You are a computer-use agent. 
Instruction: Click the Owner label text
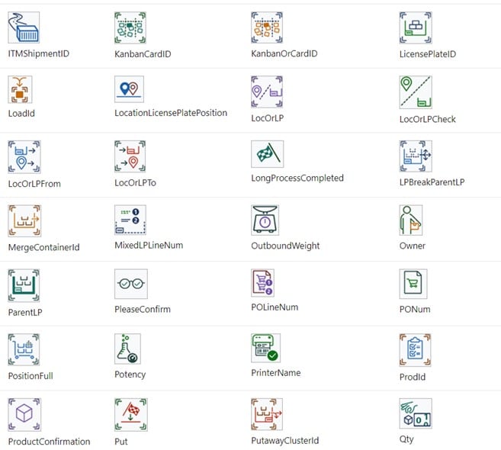point(413,246)
